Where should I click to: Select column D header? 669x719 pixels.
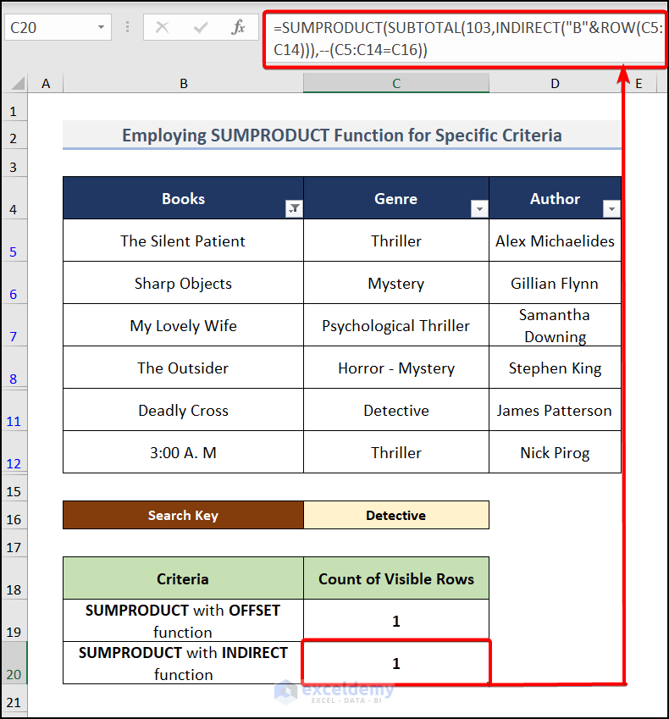(x=555, y=84)
